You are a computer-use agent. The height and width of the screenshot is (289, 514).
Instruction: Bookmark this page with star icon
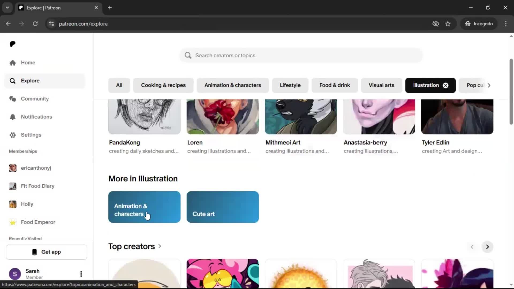[x=448, y=24]
